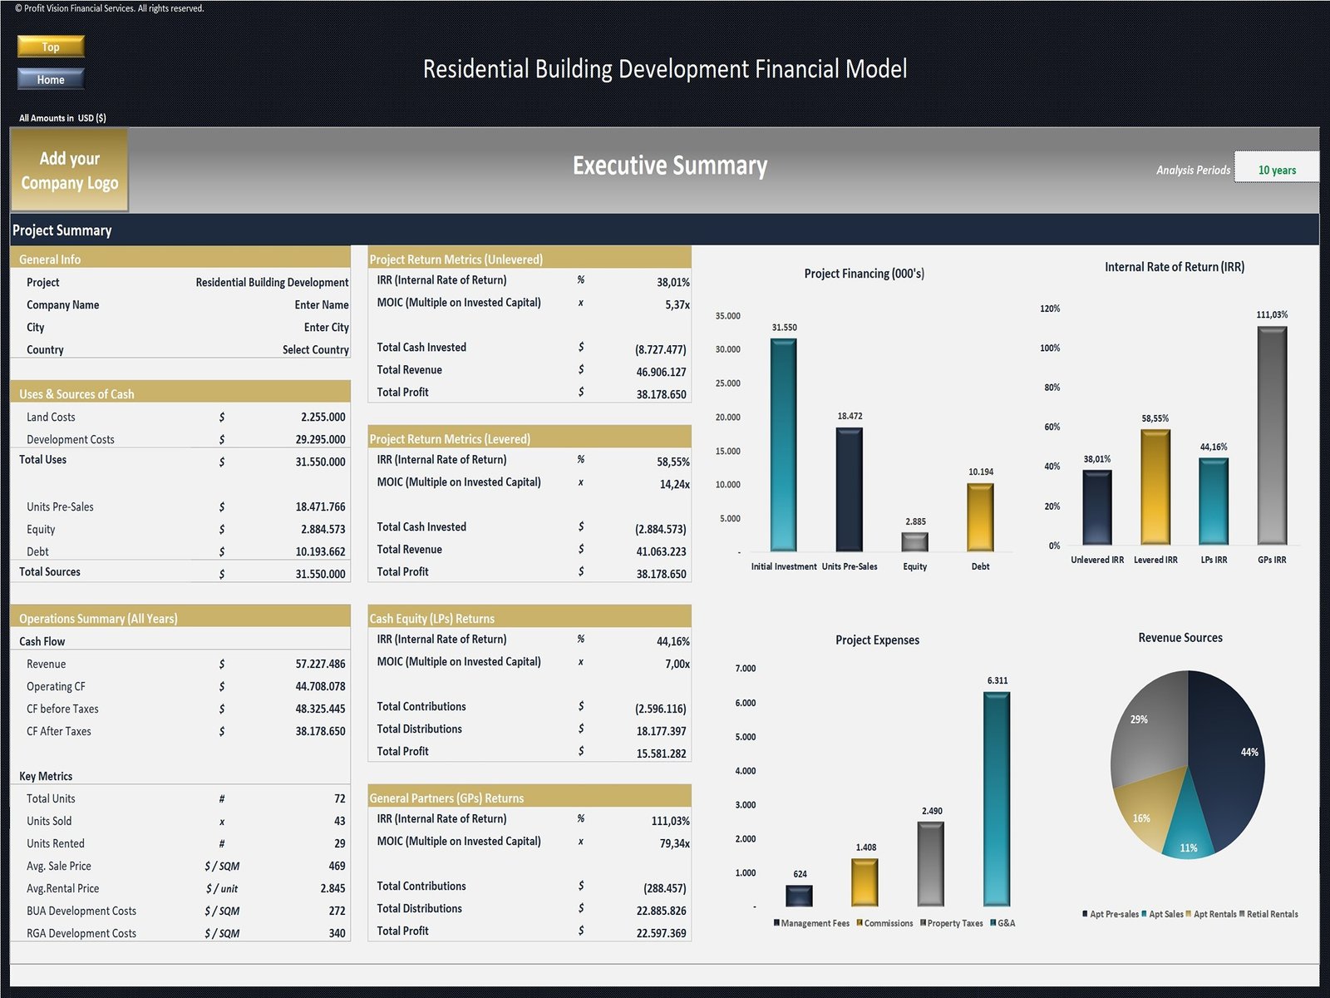This screenshot has width=1330, height=998.
Task: Select the Enter City field
Action: click(326, 328)
